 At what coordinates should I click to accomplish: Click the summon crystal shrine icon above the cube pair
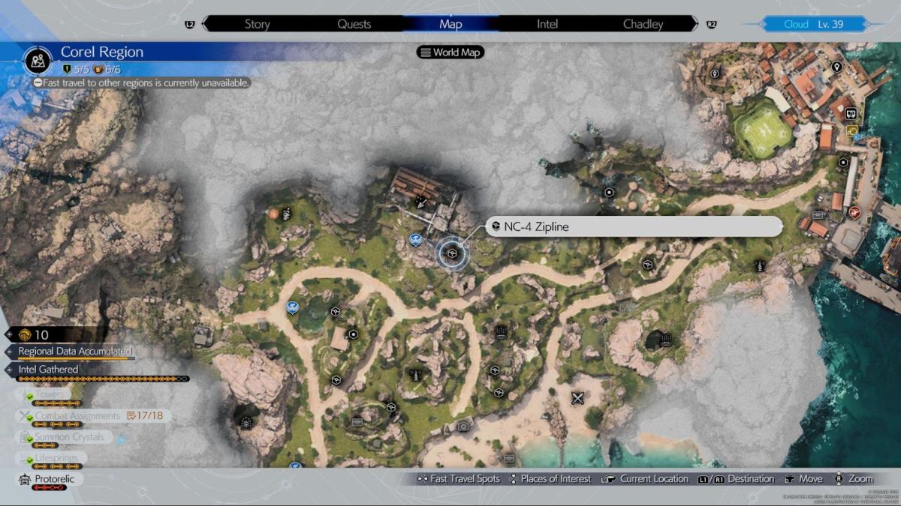501,332
